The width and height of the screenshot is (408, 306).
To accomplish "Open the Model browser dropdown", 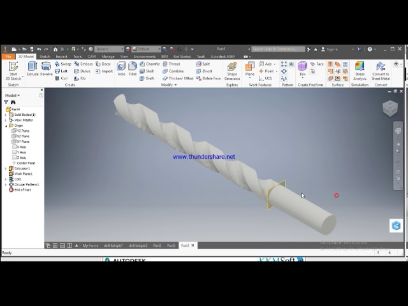I will [13, 96].
